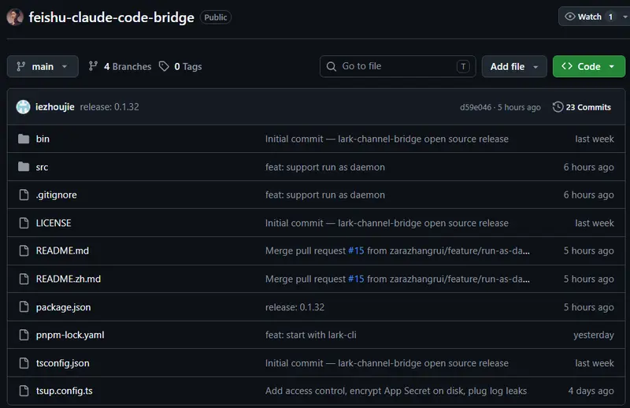Click the folder icon for src
This screenshot has height=408, width=630.
point(24,166)
